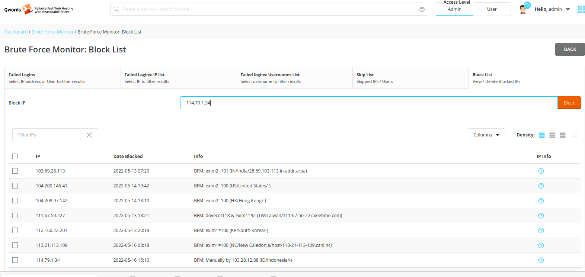Click info text 'Manually by 103.28.12.88'
The height and width of the screenshot is (277, 585).
(x=243, y=260)
